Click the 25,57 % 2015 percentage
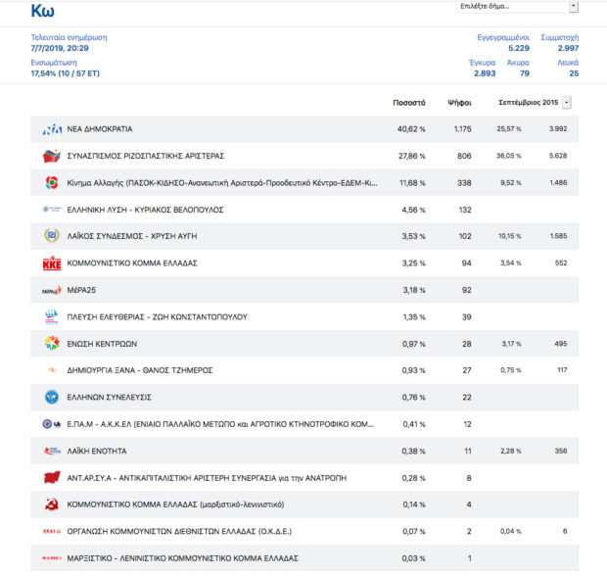The width and height of the screenshot is (607, 576). [x=509, y=128]
